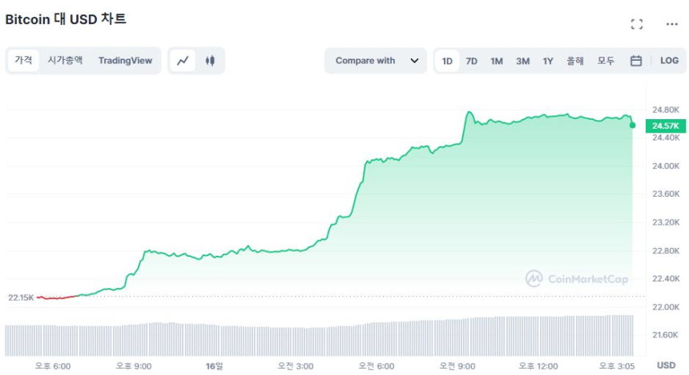Open the three-dot more options menu

[x=671, y=24]
